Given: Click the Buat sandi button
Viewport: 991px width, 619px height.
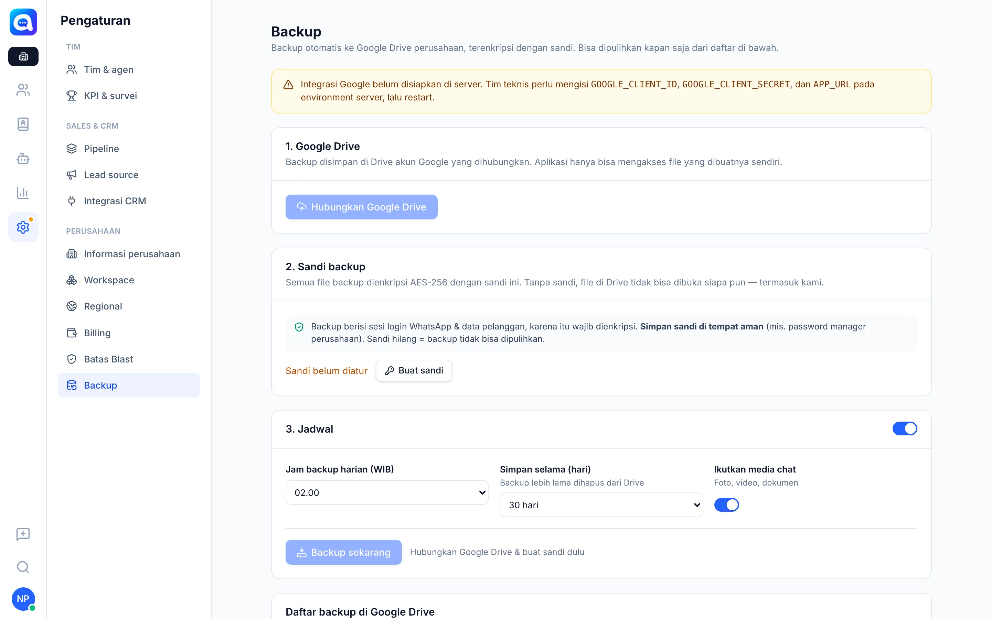Looking at the screenshot, I should [x=414, y=370].
